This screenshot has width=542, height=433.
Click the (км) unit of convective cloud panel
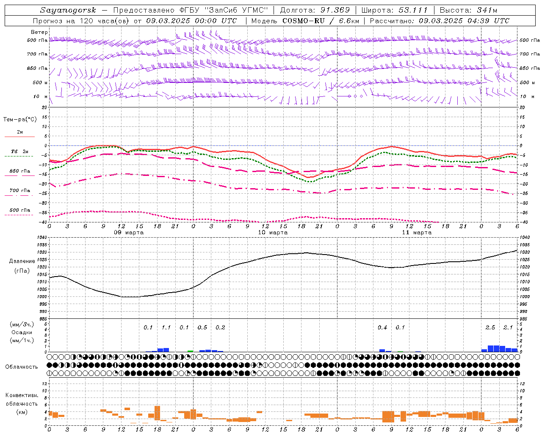click(x=22, y=412)
